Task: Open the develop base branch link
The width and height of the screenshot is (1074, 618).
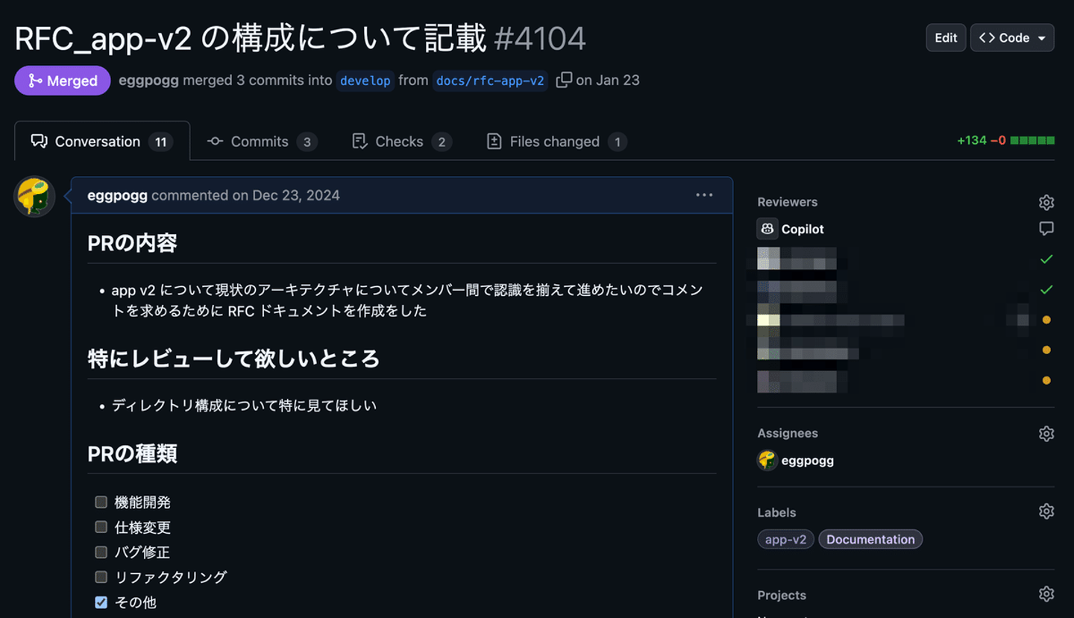Action: 365,81
